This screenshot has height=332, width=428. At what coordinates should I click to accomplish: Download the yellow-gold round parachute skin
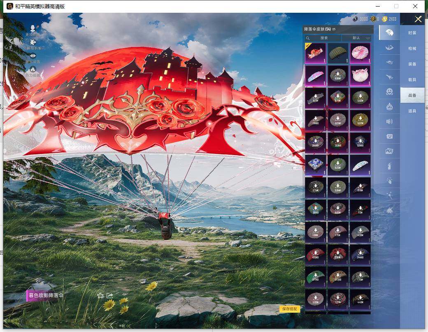coord(360,120)
